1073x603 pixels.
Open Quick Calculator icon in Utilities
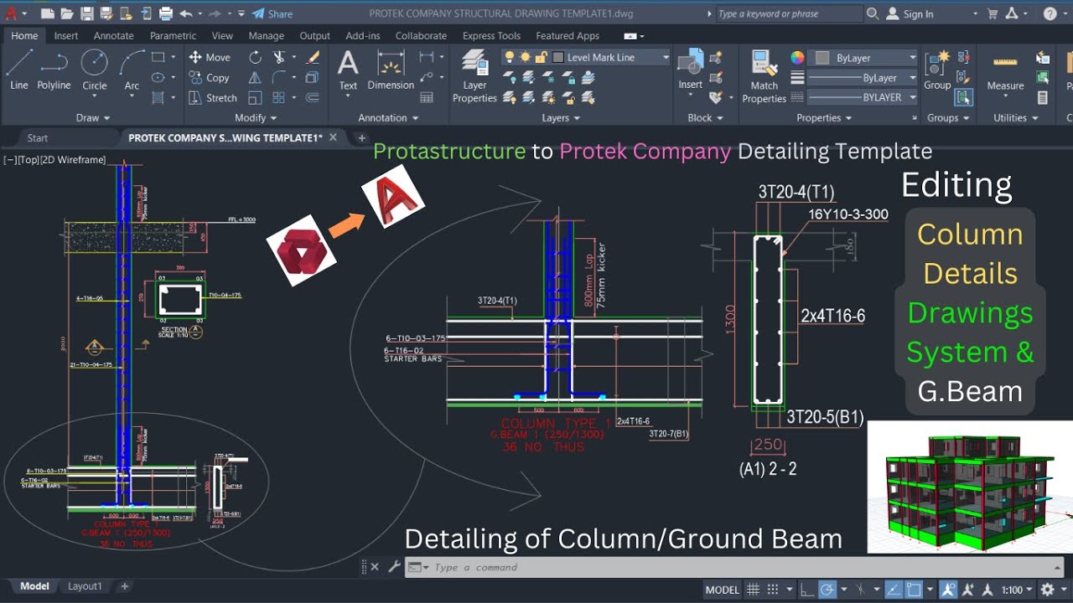point(1043,97)
